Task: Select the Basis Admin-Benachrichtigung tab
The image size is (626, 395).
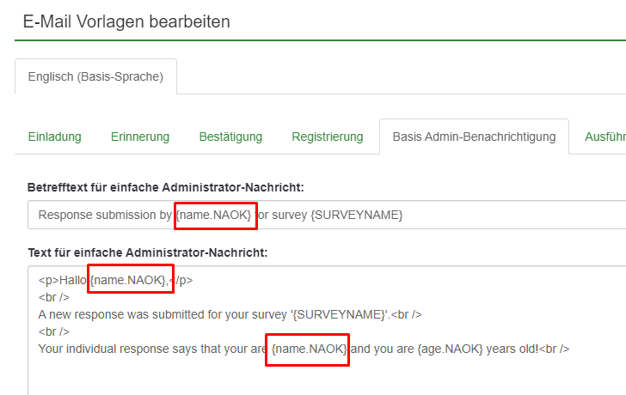Action: point(474,137)
